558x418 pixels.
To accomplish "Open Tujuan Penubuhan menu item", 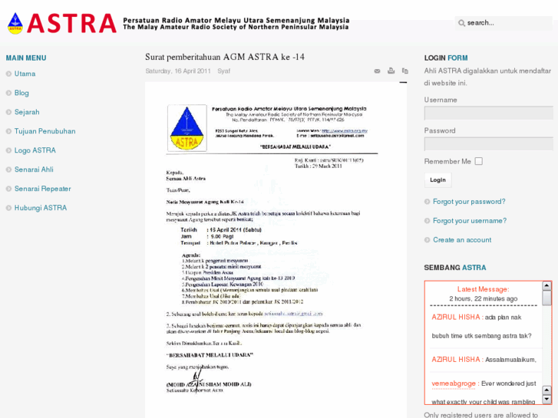I will tap(45, 131).
